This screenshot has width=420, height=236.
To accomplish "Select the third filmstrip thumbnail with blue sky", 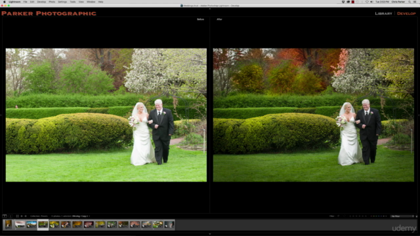I will [31, 224].
